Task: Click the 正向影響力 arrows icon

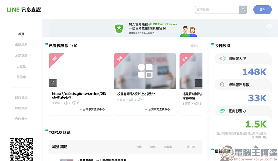Action: pos(222,111)
